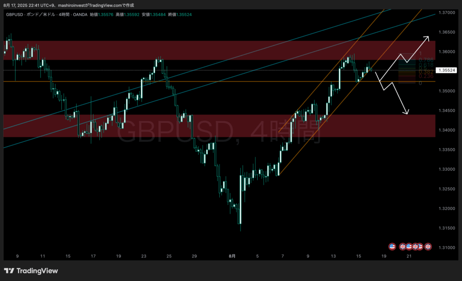The height and width of the screenshot is (281, 462).
Task: Click the high value 高値1.35592
Action: [127, 14]
